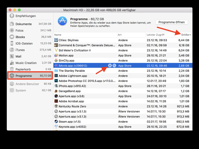Sort by Letzter Zugriff column header

156,35
